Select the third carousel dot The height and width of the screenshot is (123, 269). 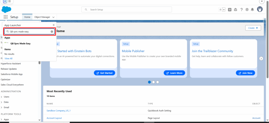(158, 82)
